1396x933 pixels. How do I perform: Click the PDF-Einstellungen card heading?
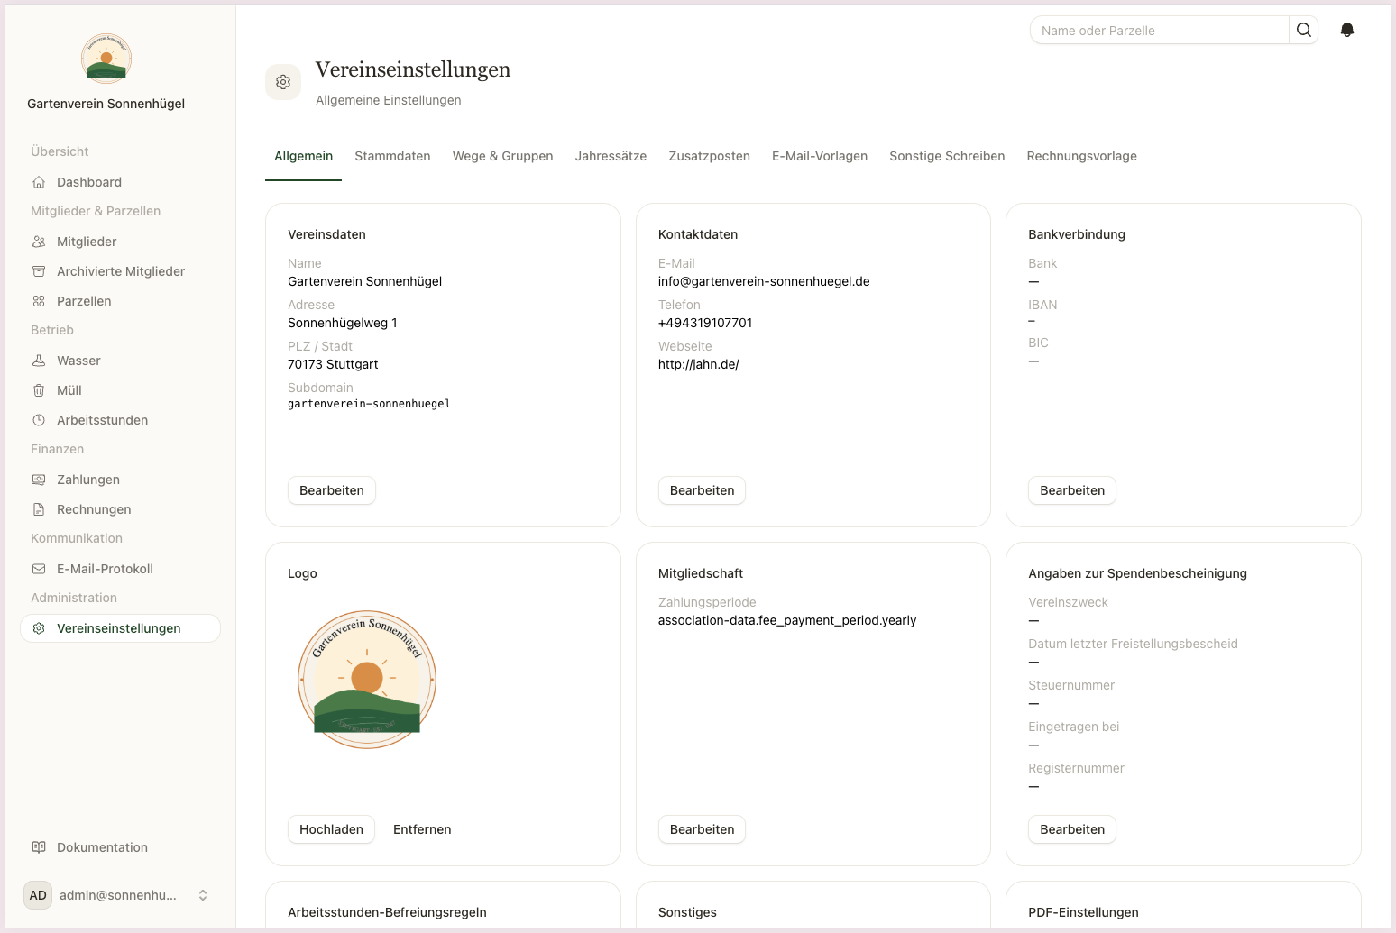pos(1083,912)
